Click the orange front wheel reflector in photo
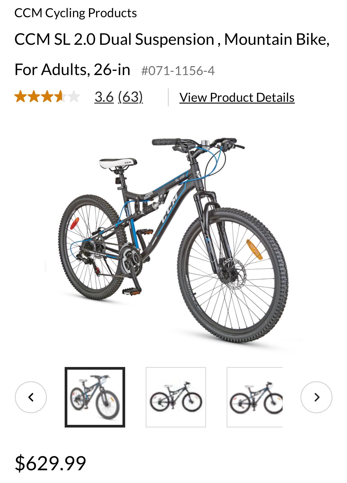Viewport: 347px width, 483px height. [x=254, y=250]
